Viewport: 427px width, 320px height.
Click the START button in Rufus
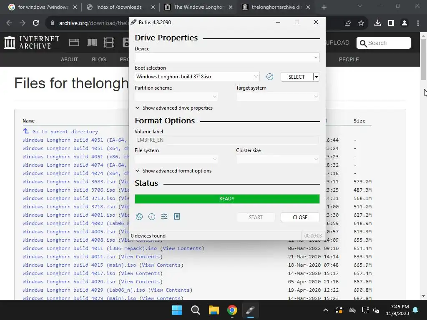(256, 217)
